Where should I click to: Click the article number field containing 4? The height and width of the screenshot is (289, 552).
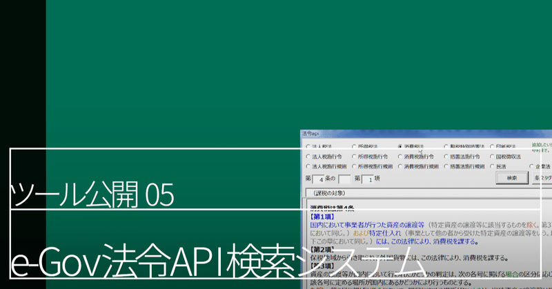318,179
